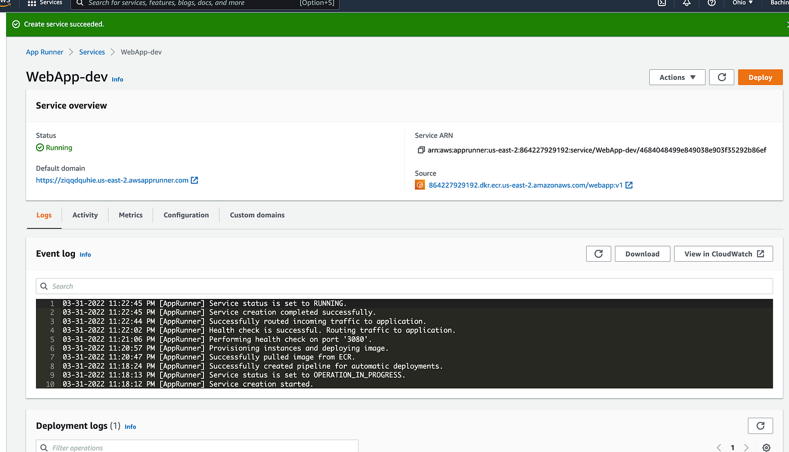Refresh the event log
Image resolution: width=789 pixels, height=452 pixels.
point(599,254)
